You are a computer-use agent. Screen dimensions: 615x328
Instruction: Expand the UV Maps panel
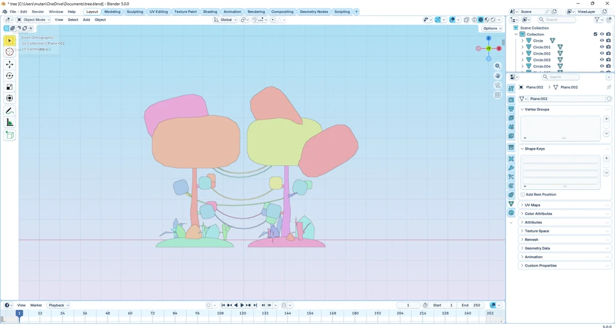(532, 205)
